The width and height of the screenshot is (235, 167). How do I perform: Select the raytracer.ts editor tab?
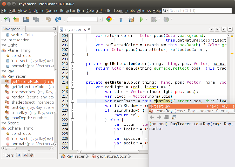[75, 30]
